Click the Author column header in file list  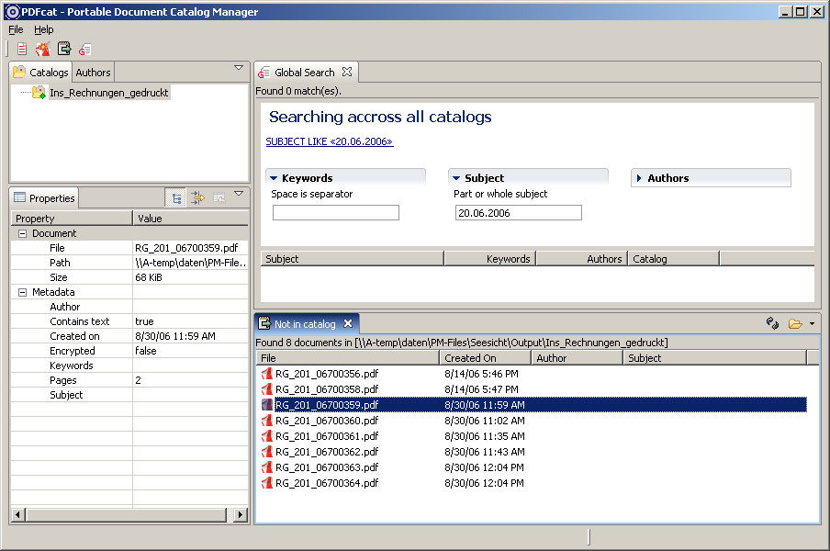577,358
